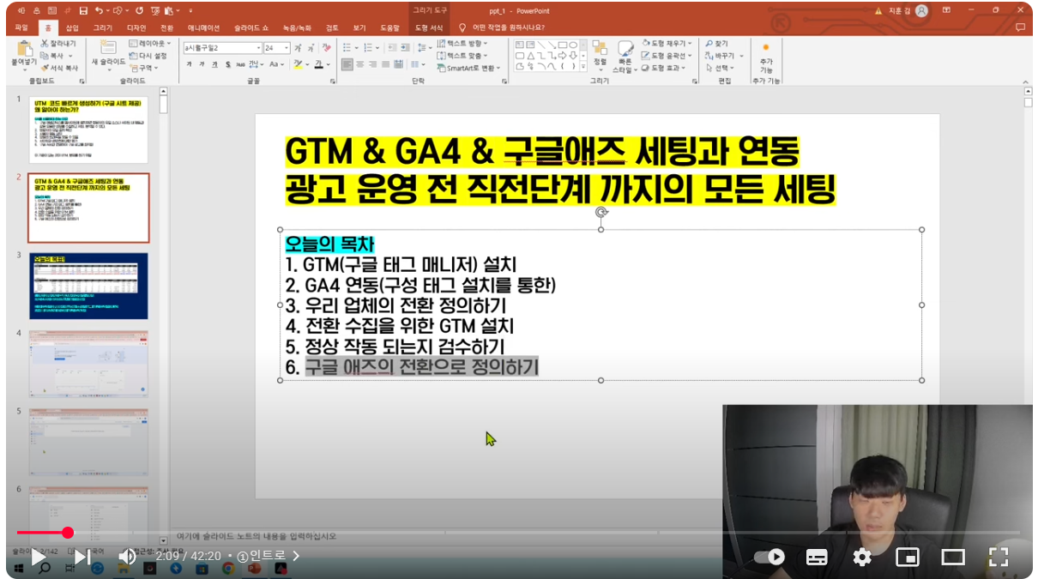Toggle italic formatting
Viewport: 1038px width, 579px height.
(202, 64)
